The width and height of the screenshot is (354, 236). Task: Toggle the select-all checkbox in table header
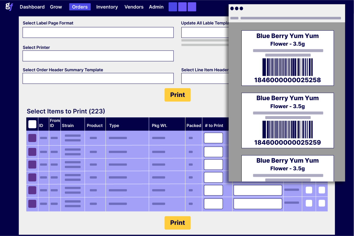point(32,124)
